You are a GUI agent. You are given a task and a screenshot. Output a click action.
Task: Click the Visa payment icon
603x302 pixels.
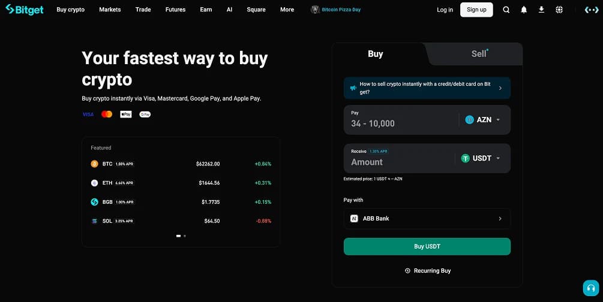click(88, 114)
